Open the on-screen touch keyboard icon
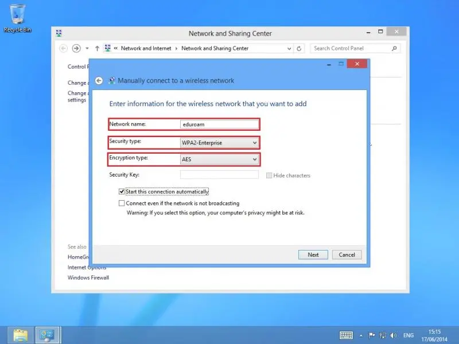This screenshot has width=459, height=344. point(346,335)
